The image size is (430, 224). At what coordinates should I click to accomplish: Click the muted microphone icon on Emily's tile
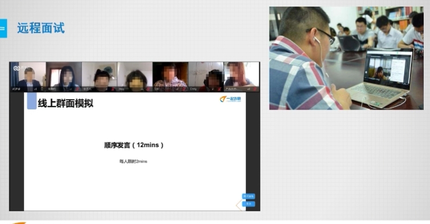[220, 89]
